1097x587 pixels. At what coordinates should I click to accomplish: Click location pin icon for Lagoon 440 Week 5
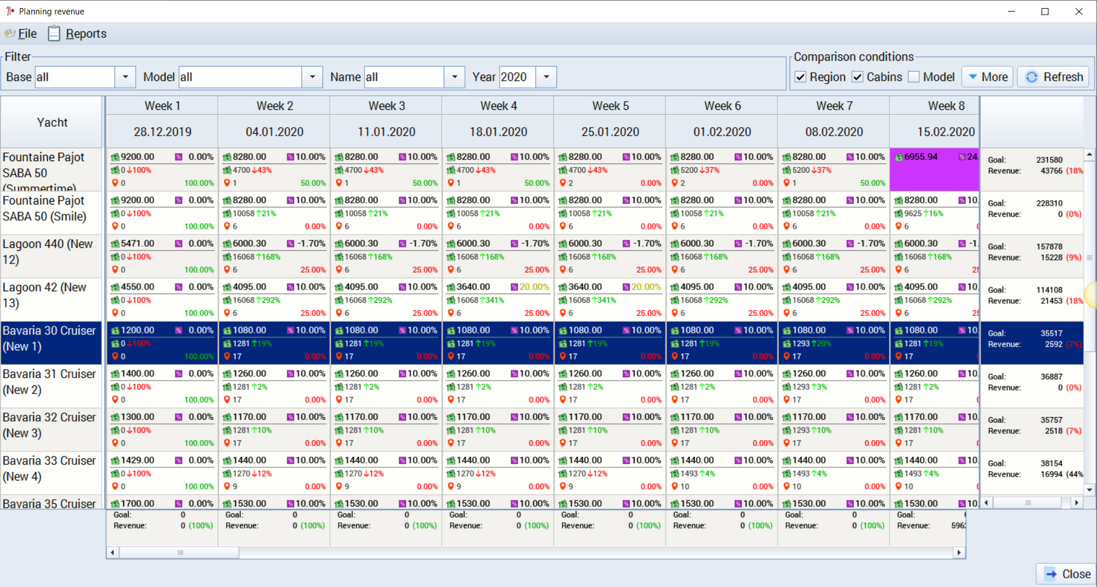[563, 269]
